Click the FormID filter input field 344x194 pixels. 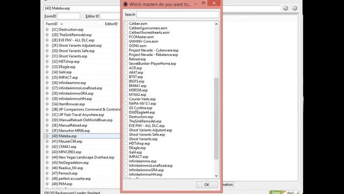(68, 16)
